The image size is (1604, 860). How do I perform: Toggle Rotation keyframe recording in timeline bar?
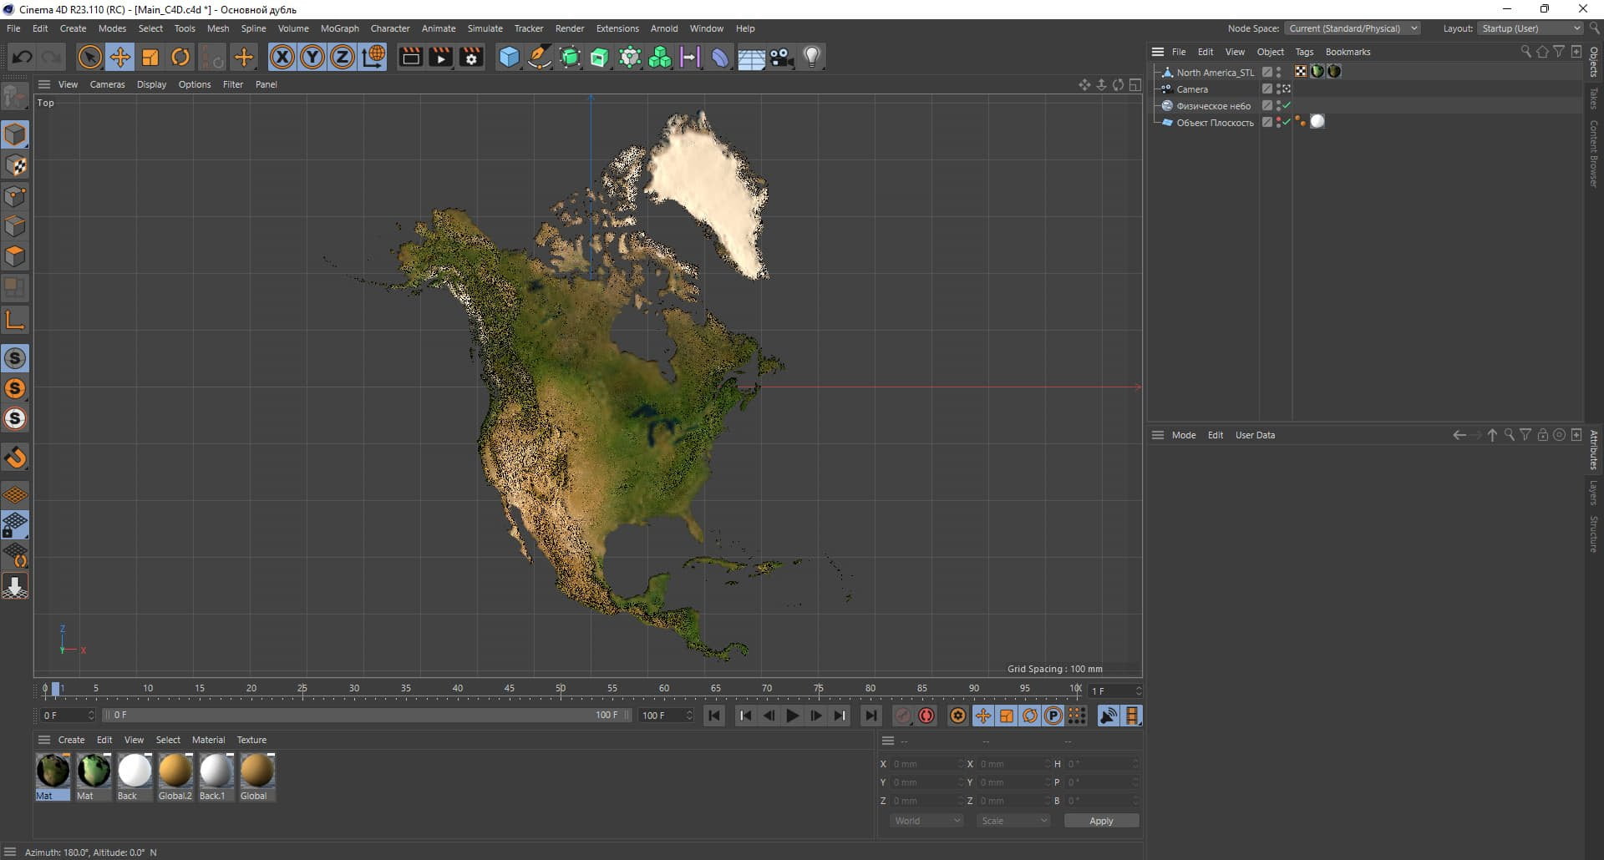click(1030, 716)
